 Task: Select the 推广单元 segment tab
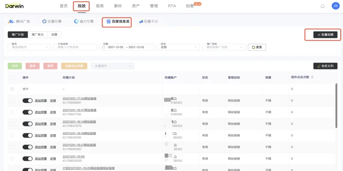coord(38,34)
